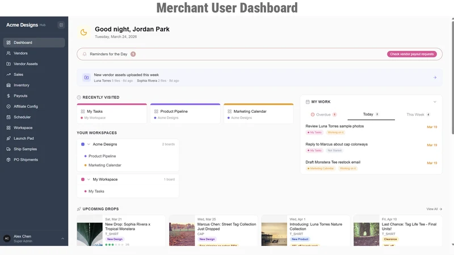Screen dimensions: 454x255
Task: Click the board icon on Marketing Calendar card
Action: 230,111
